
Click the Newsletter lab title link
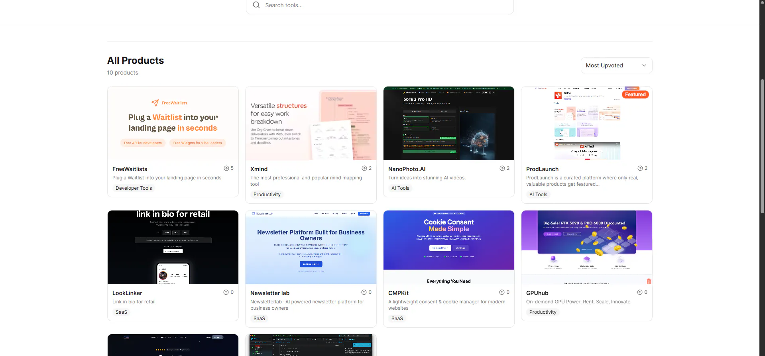[x=270, y=293]
